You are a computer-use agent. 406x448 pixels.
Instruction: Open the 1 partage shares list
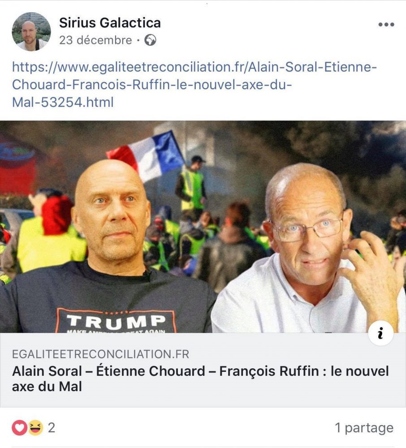364,428
